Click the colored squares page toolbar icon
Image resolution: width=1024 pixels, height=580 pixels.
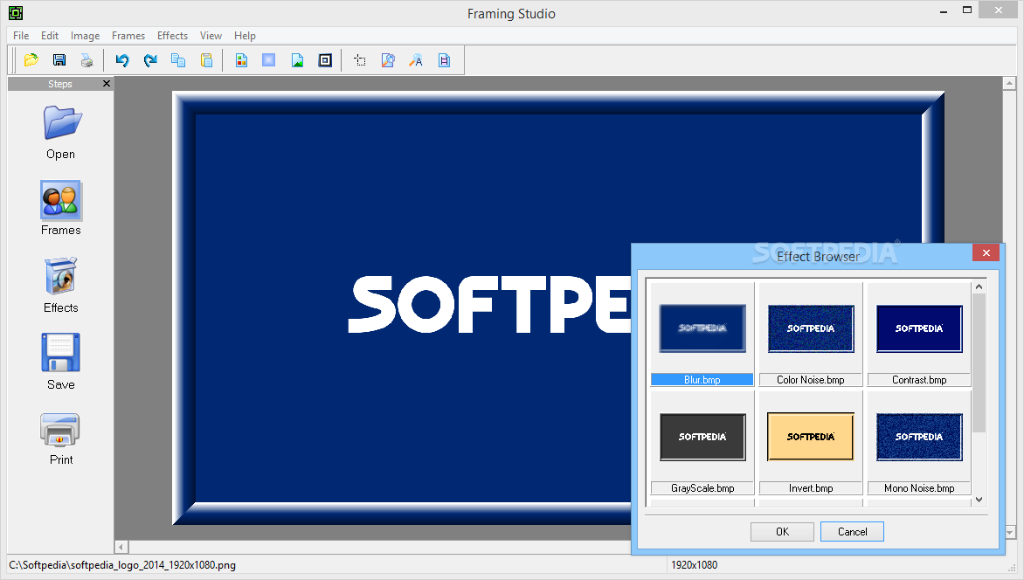[241, 60]
